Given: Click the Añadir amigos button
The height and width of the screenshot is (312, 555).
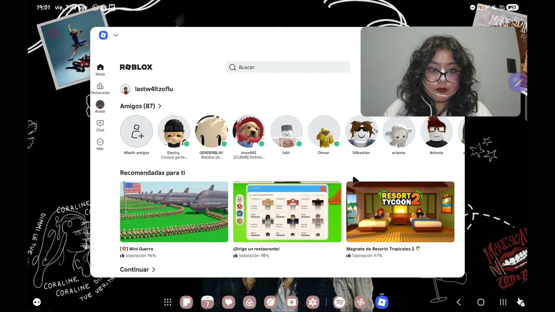Looking at the screenshot, I should [x=137, y=132].
